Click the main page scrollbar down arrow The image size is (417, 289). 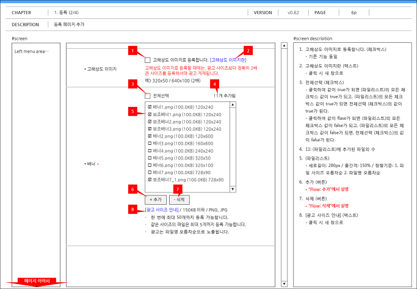click(x=284, y=284)
